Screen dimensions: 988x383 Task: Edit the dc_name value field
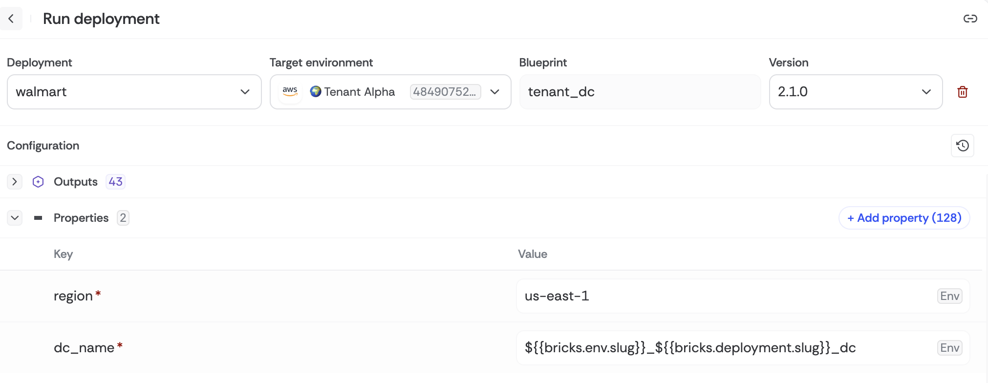pos(723,348)
